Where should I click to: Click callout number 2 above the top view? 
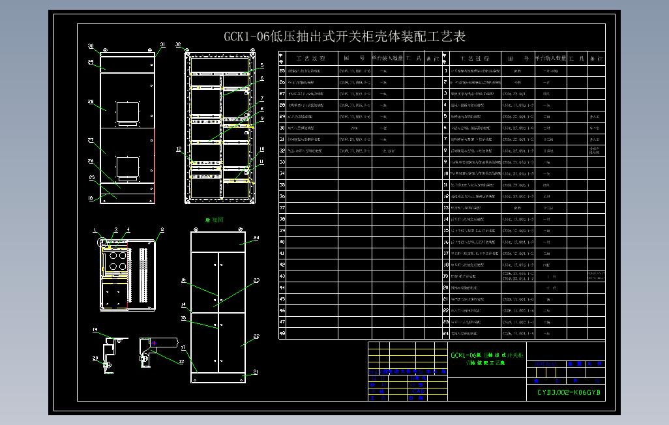click(x=162, y=229)
